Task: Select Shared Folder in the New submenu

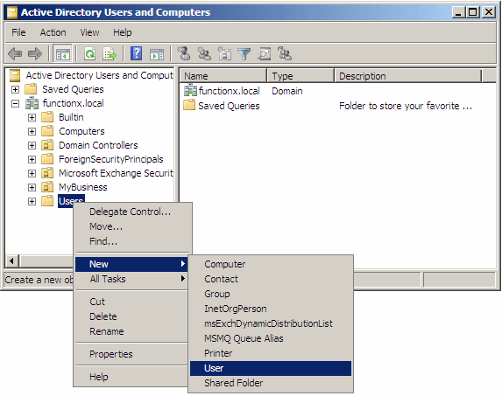Action: click(x=271, y=383)
